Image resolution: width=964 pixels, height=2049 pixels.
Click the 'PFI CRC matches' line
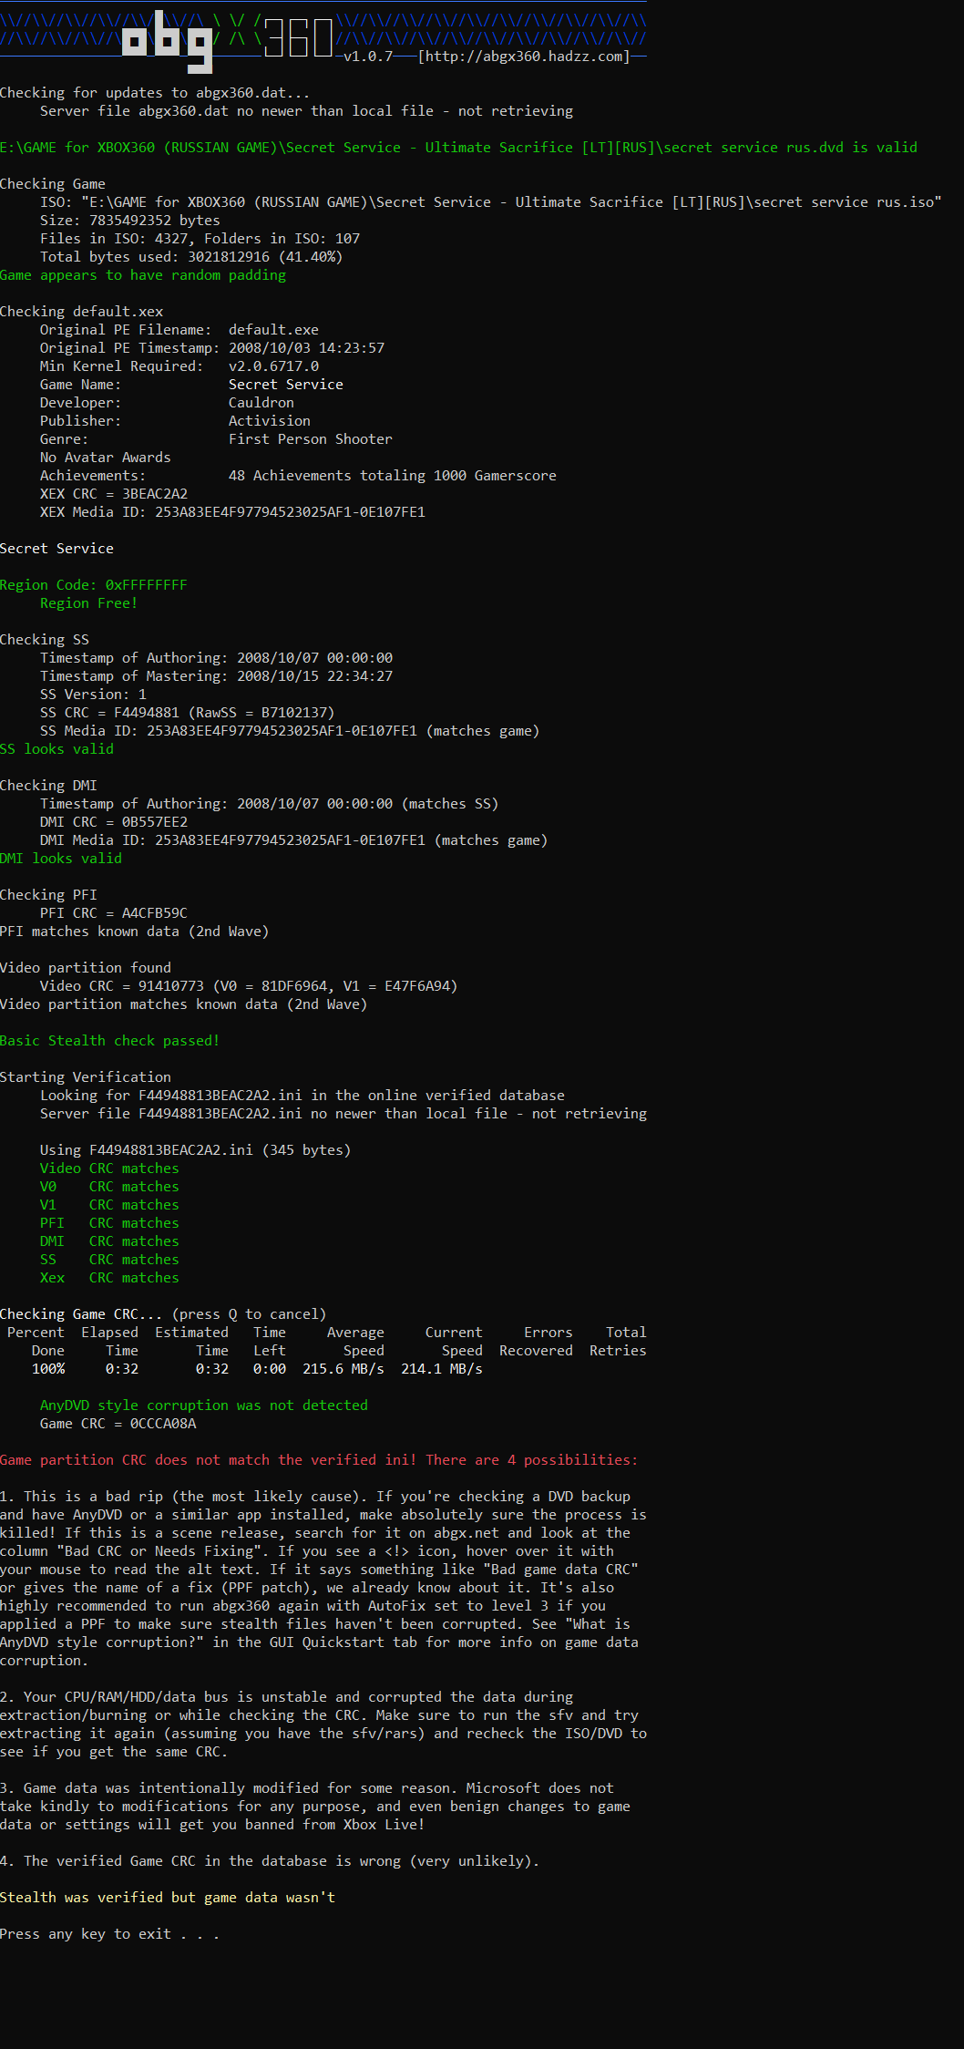(x=109, y=1223)
